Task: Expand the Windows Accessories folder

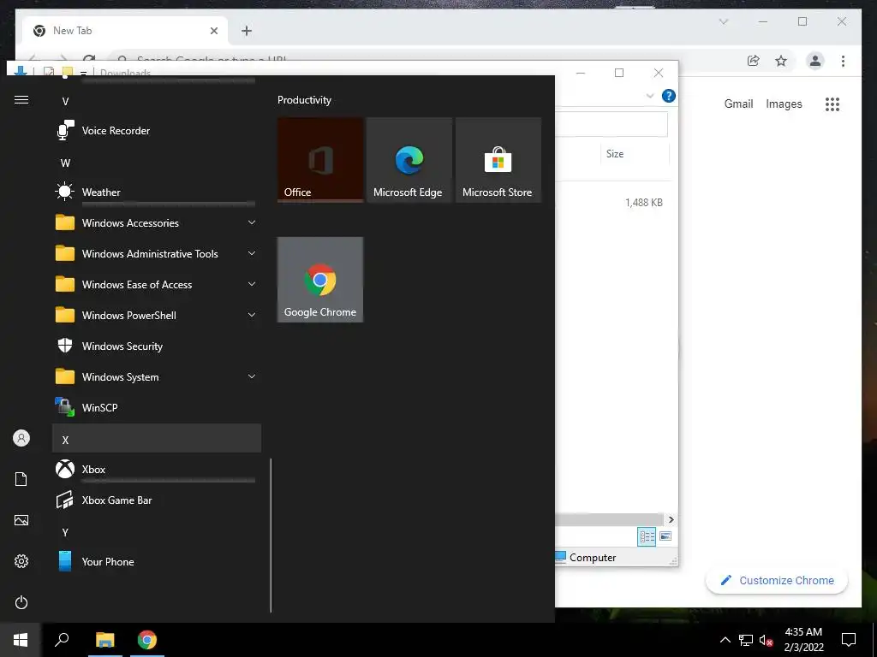Action: (157, 223)
